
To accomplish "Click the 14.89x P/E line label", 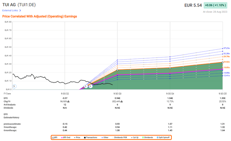I will [x=226, y=73].
